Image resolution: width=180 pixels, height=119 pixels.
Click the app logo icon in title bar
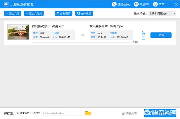pos(6,4)
